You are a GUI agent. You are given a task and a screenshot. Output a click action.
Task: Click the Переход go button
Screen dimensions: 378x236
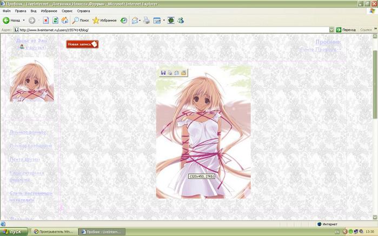pos(346,30)
